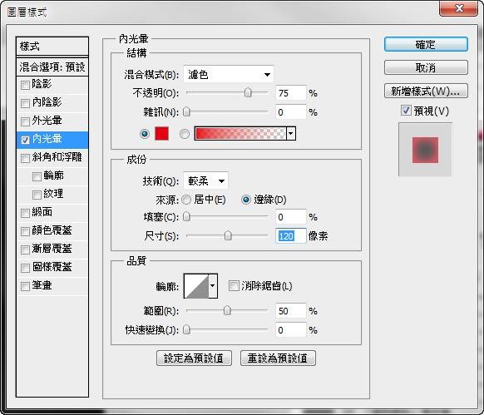Image resolution: width=484 pixels, height=415 pixels.
Task: Enable the 筆畫 stroke checkbox
Action: coord(25,286)
